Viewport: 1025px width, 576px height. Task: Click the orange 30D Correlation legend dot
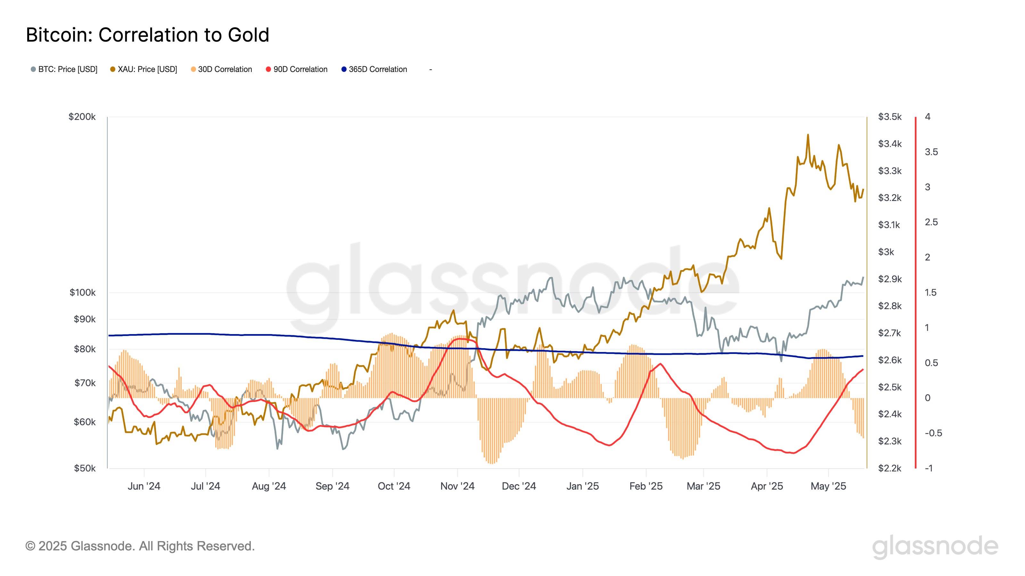[193, 69]
